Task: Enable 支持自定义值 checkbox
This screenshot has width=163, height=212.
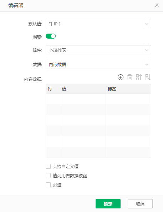Action: 48,166
